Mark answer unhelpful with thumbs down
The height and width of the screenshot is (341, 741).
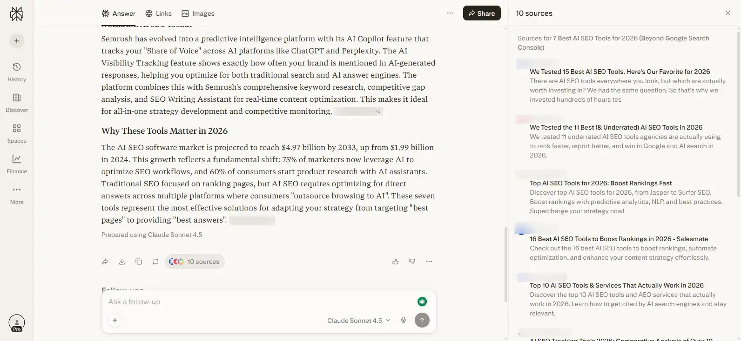click(412, 262)
